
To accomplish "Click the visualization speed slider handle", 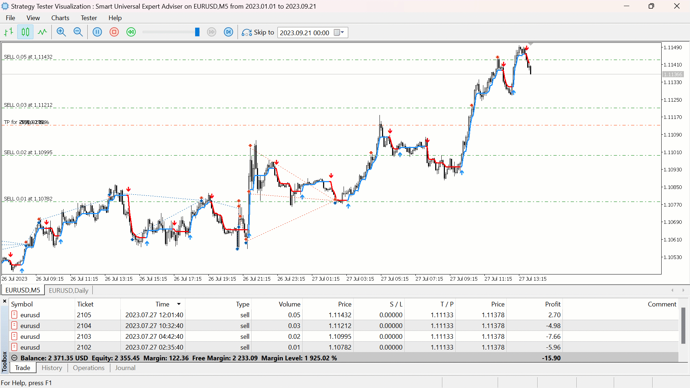I will click(x=197, y=32).
